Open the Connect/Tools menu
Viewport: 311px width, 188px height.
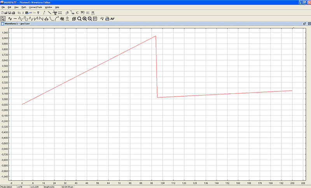[x=36, y=7]
